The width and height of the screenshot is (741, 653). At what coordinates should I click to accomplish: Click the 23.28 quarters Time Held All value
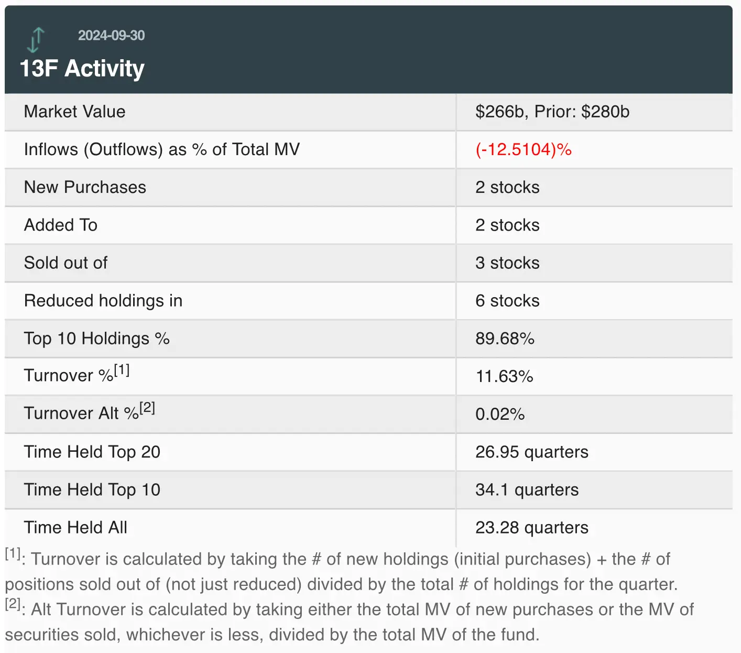pos(531,527)
